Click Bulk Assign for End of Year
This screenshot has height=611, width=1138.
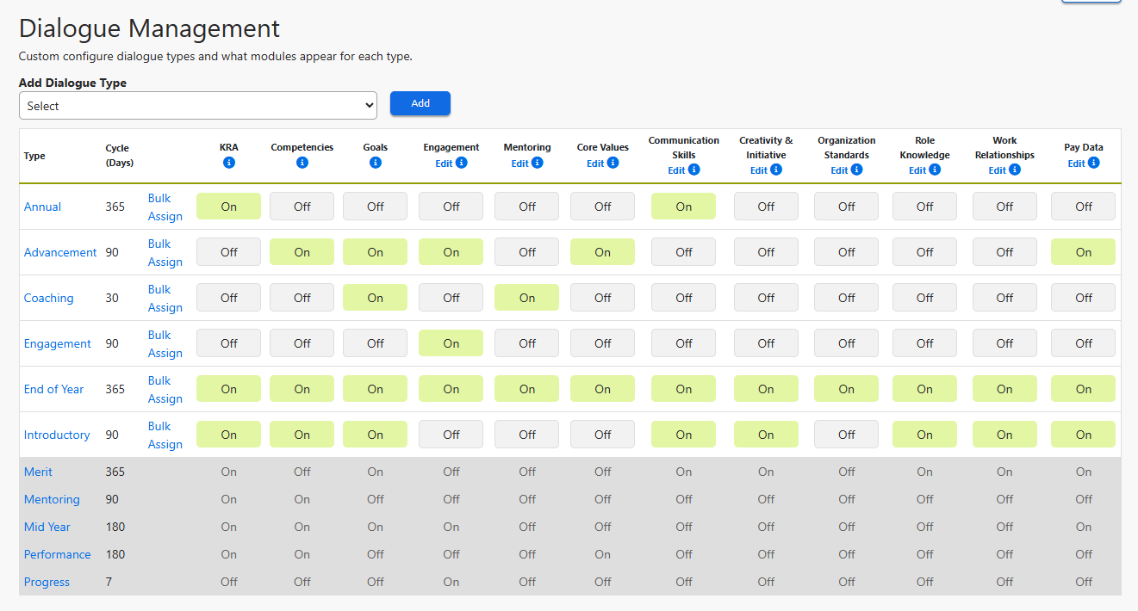[x=165, y=390]
